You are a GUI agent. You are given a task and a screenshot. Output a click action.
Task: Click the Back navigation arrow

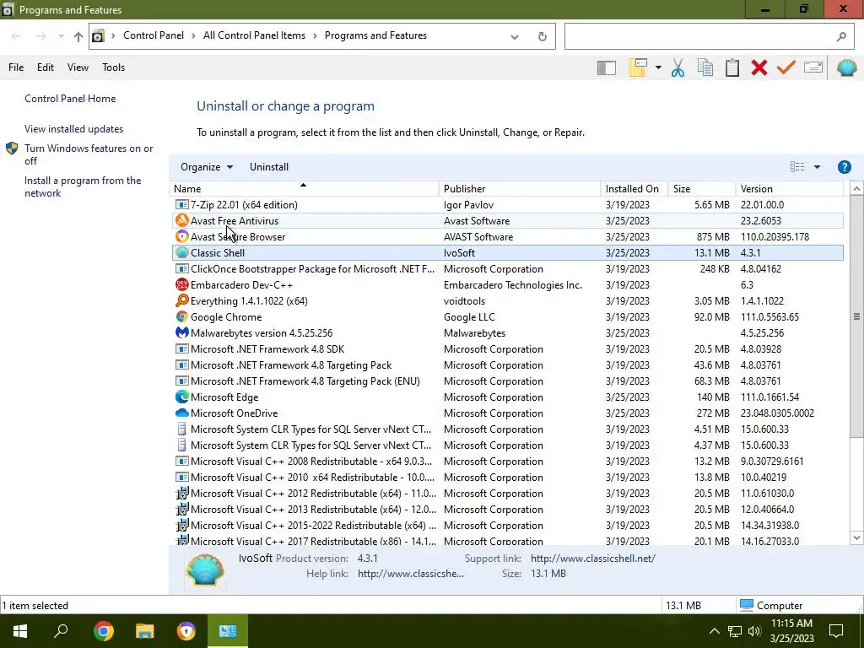[x=16, y=36]
